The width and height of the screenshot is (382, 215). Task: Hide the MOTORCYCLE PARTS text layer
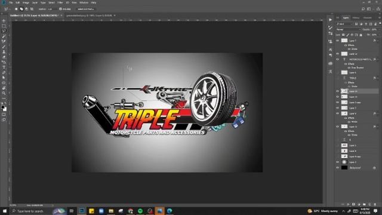click(337, 59)
